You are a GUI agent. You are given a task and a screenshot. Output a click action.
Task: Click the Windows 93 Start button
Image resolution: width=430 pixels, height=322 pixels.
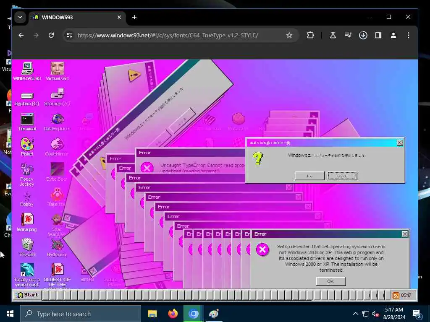point(27,295)
